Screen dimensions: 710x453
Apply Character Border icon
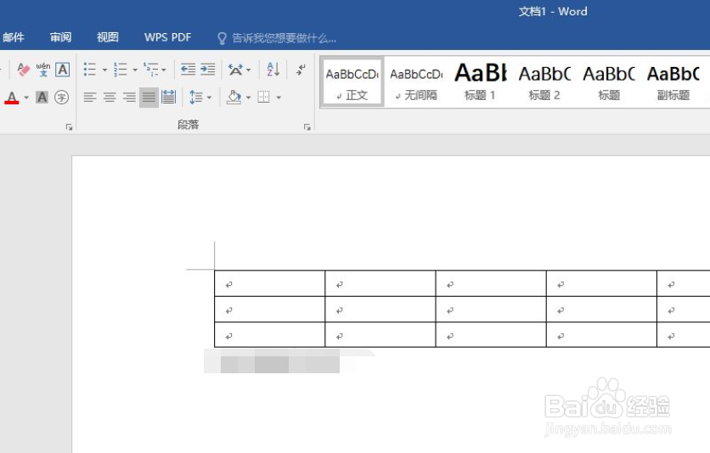tap(63, 70)
